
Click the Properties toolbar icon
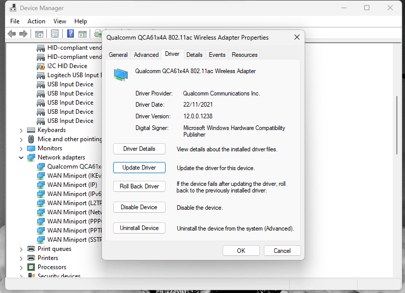(x=55, y=34)
